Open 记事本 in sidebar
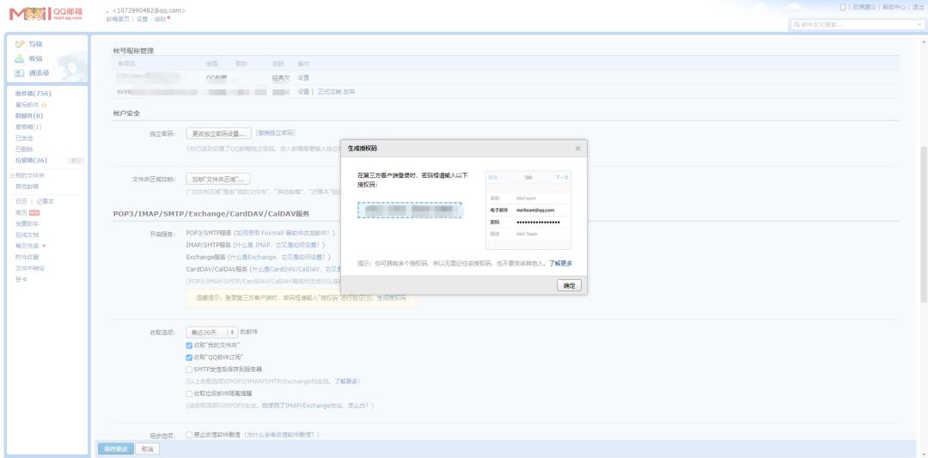 [45, 202]
